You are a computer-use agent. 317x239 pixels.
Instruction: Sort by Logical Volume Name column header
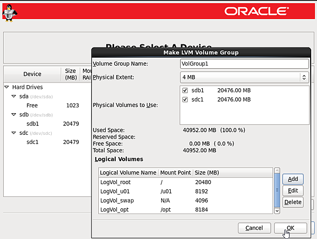pos(128,172)
